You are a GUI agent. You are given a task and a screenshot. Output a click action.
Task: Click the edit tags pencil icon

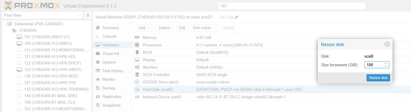(x=237, y=17)
